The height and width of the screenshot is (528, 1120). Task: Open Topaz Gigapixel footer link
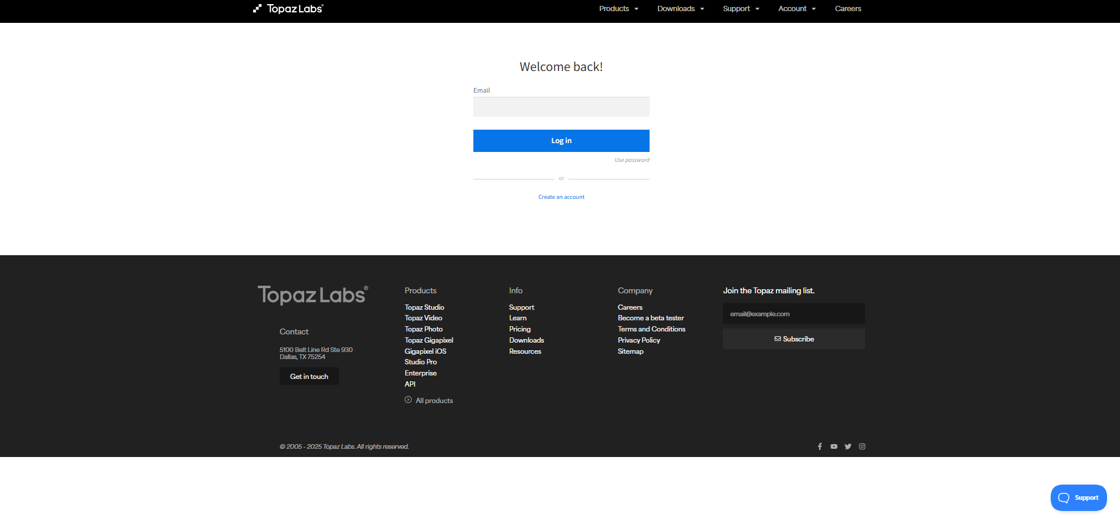(429, 340)
